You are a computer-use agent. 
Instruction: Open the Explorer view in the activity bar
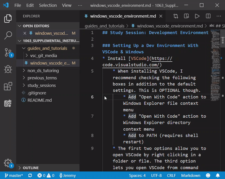(x=8, y=18)
